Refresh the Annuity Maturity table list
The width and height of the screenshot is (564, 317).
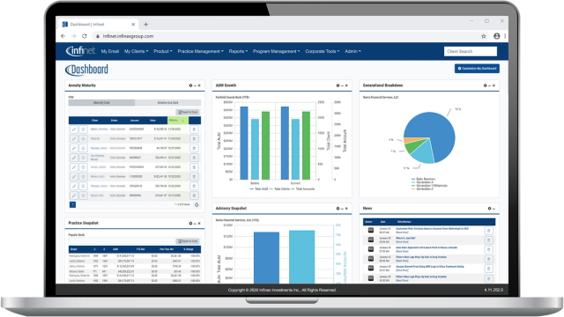point(197,205)
